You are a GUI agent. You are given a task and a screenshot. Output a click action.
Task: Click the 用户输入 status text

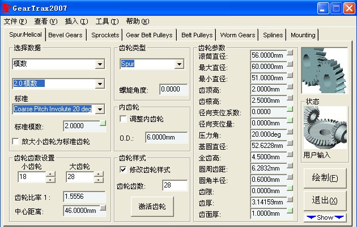coord(317,155)
